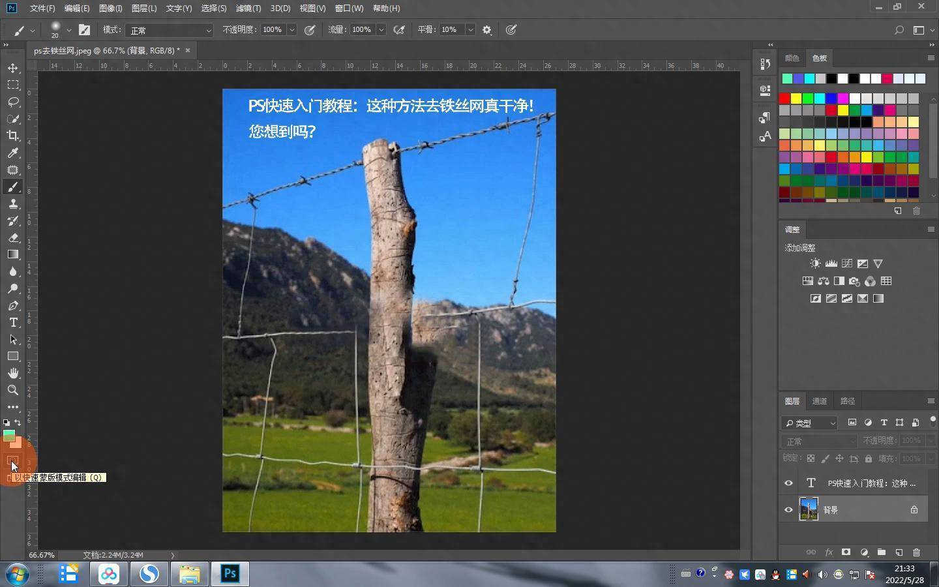The height and width of the screenshot is (587, 939).
Task: Open the brush 模式 blend mode dropdown
Action: coord(170,30)
